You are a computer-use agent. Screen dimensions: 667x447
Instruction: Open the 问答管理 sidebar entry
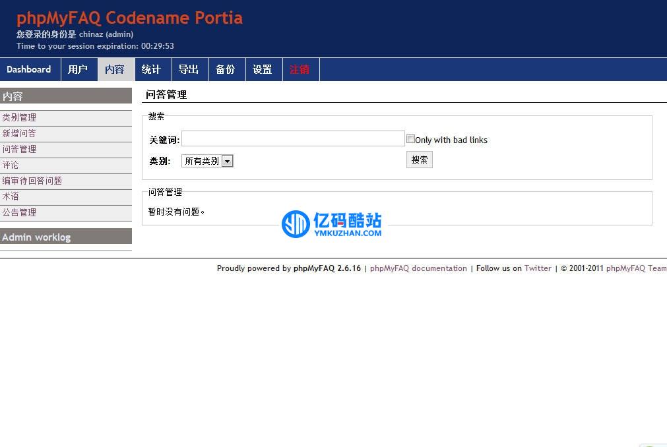click(x=19, y=149)
